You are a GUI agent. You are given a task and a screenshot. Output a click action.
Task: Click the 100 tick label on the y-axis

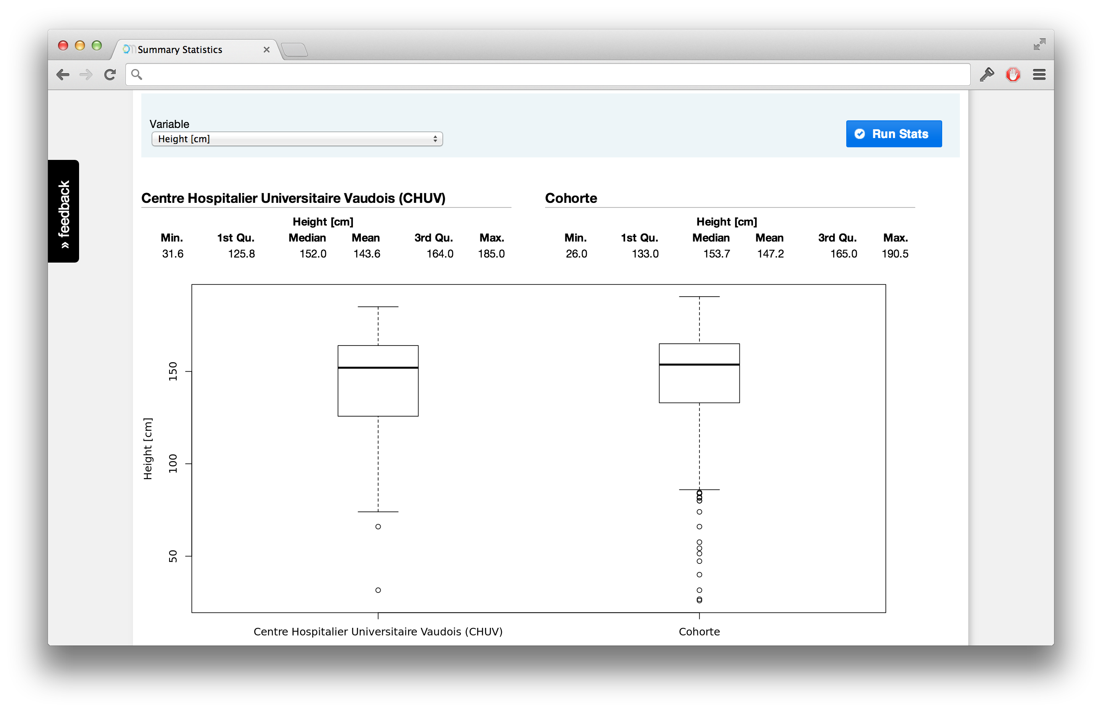point(173,463)
